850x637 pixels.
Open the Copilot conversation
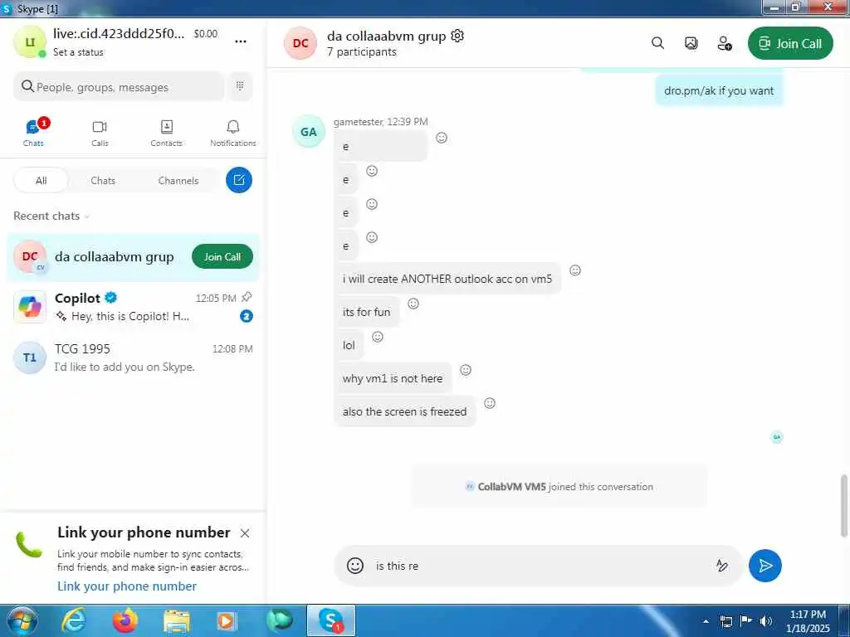pyautogui.click(x=133, y=307)
